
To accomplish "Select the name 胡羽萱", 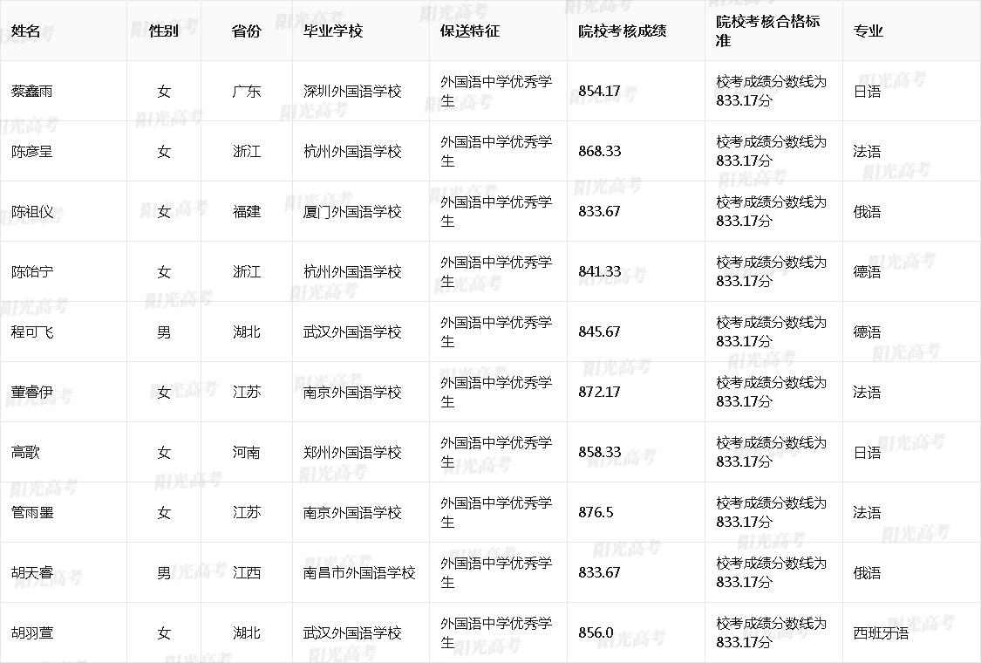I will 32,633.
